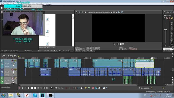Switch to Генераторы мультимедиа tab
Screen dimensions: 174x98
coord(10,51)
